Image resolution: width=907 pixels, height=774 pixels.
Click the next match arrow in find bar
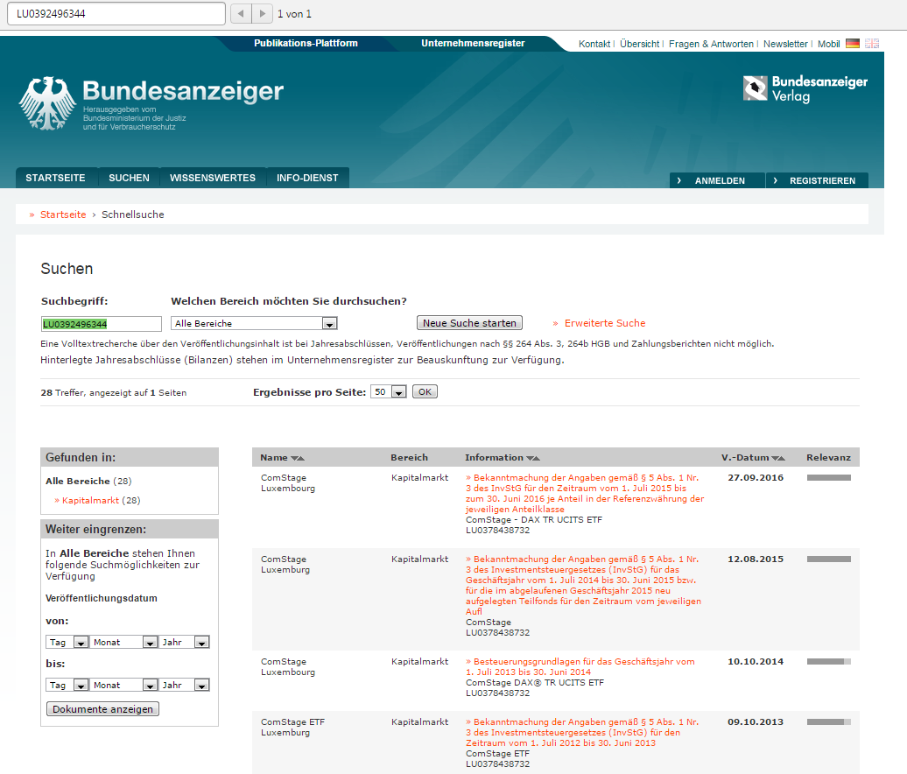[262, 14]
